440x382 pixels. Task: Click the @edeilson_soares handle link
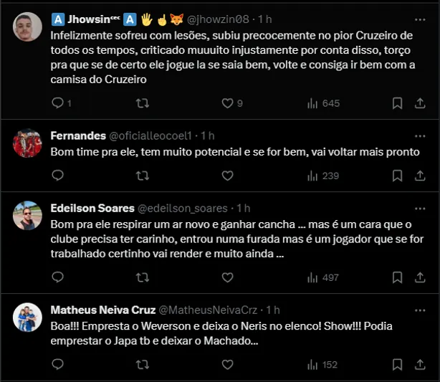click(x=182, y=209)
